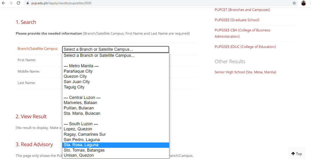The image size is (311, 159).
Task: Pick Sto. Tomas, Batangas campus
Action: 84,150
